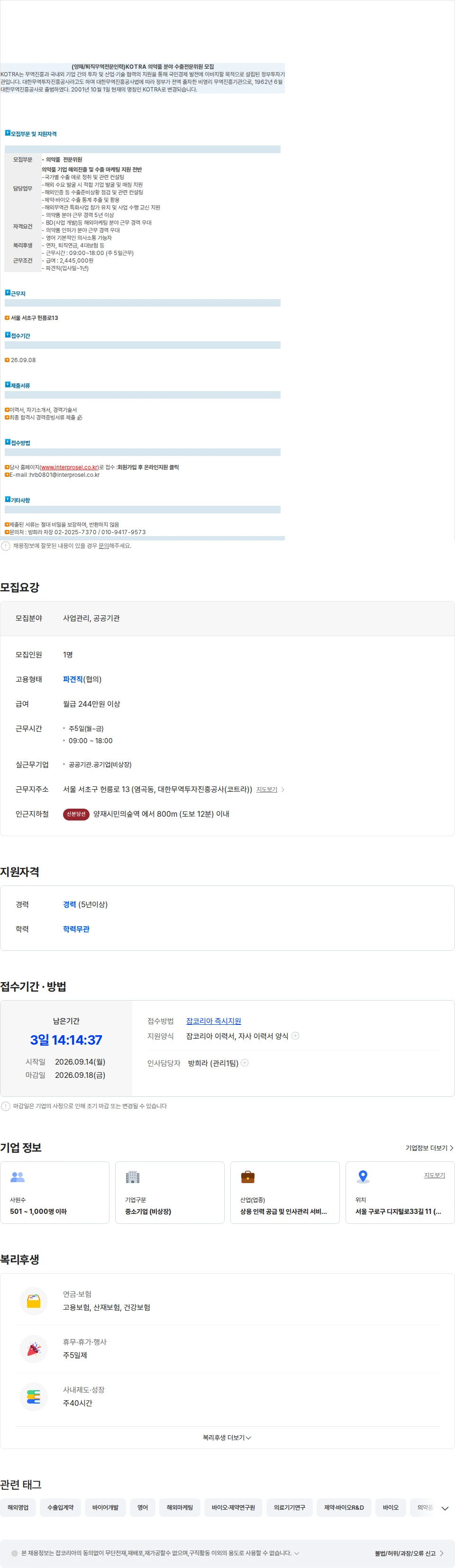
Task: Click the 기타사항 section arrow icon
Action: pyautogui.click(x=7, y=499)
